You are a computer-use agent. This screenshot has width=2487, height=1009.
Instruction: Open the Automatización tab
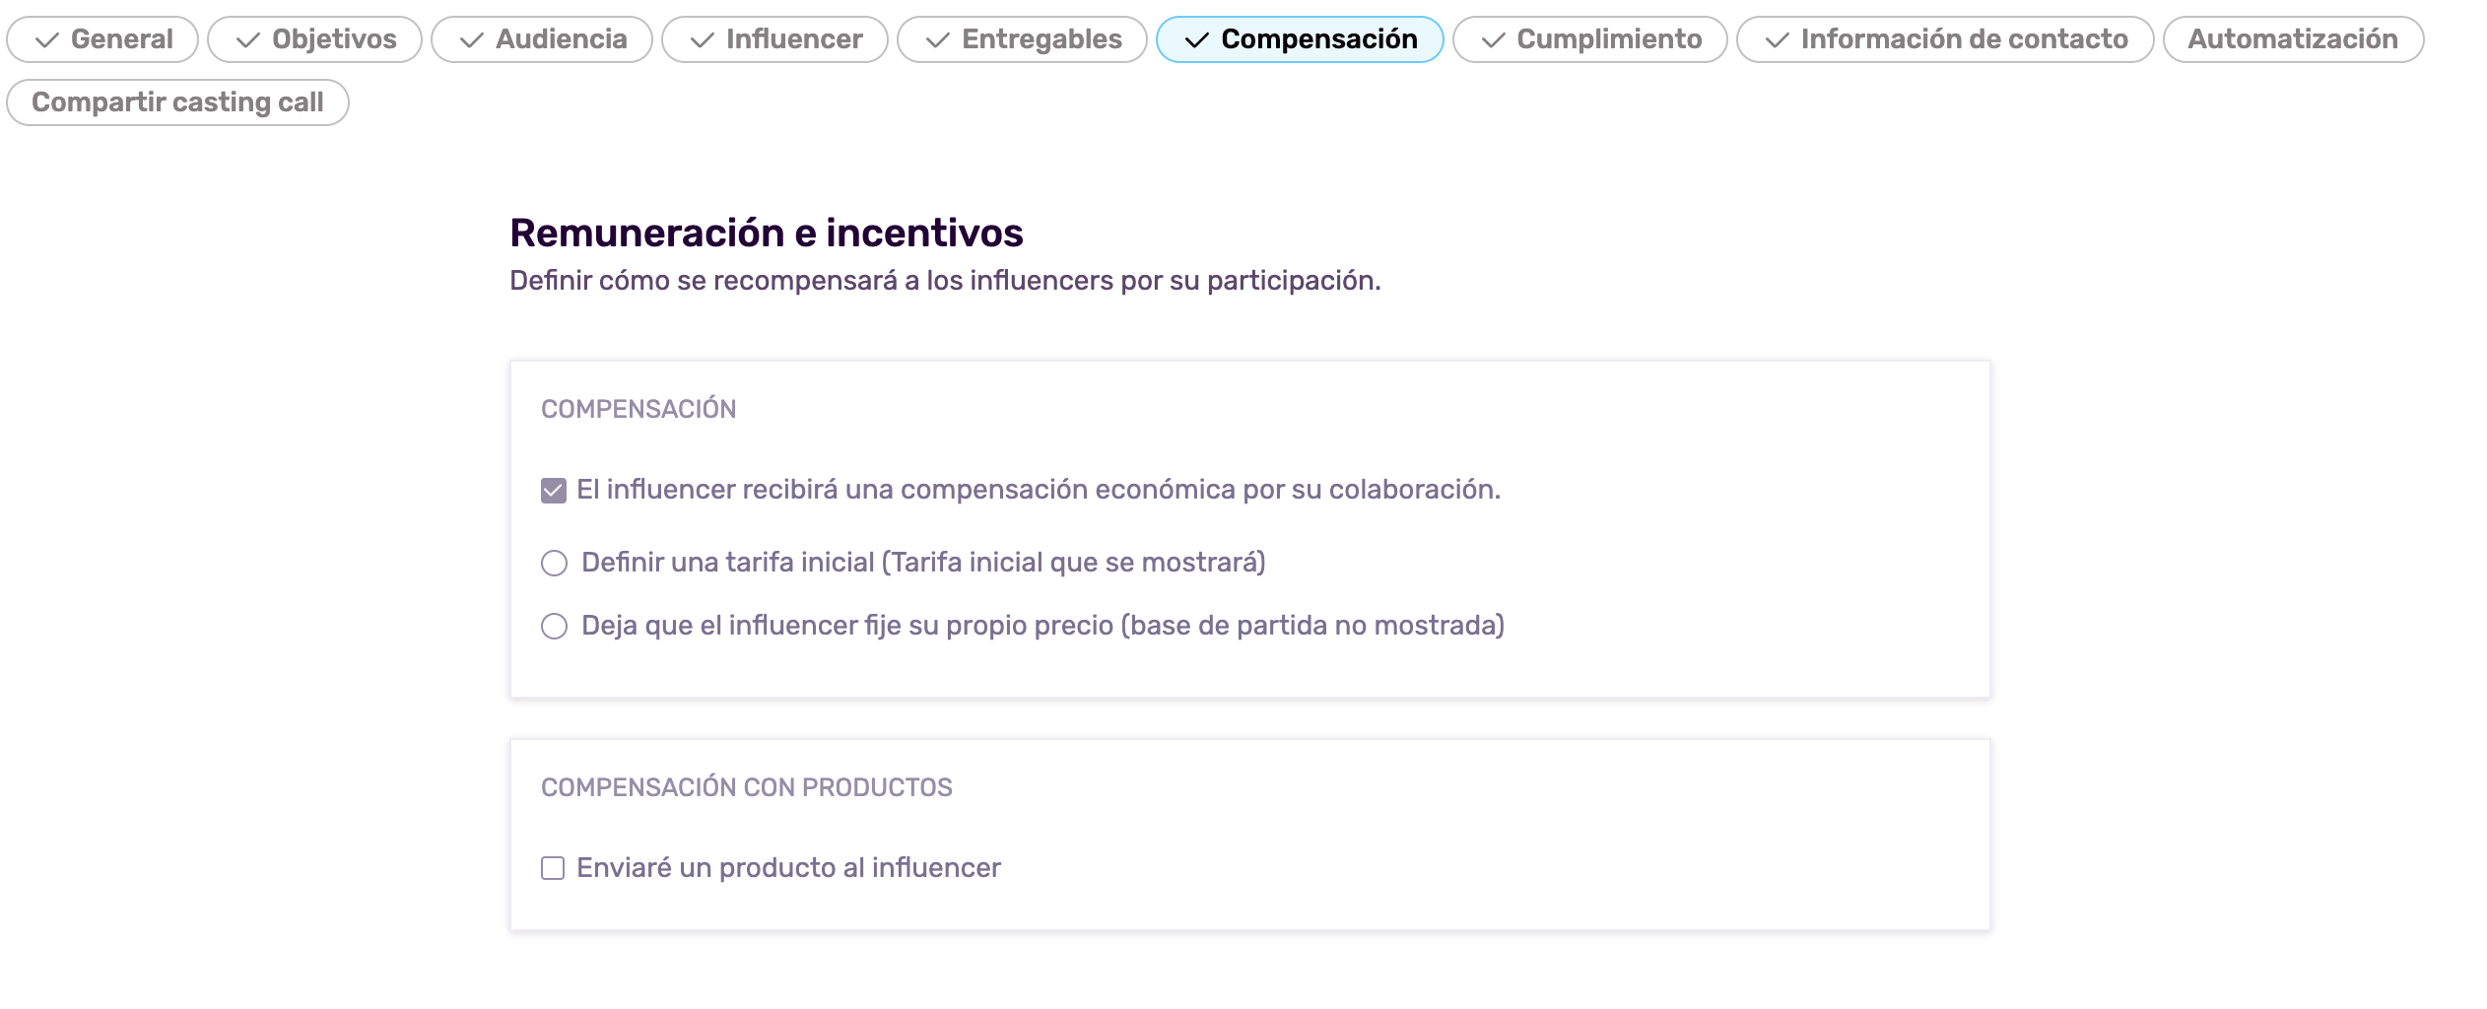[2292, 39]
